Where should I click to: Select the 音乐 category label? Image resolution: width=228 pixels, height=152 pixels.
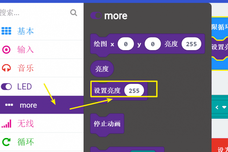(25, 68)
